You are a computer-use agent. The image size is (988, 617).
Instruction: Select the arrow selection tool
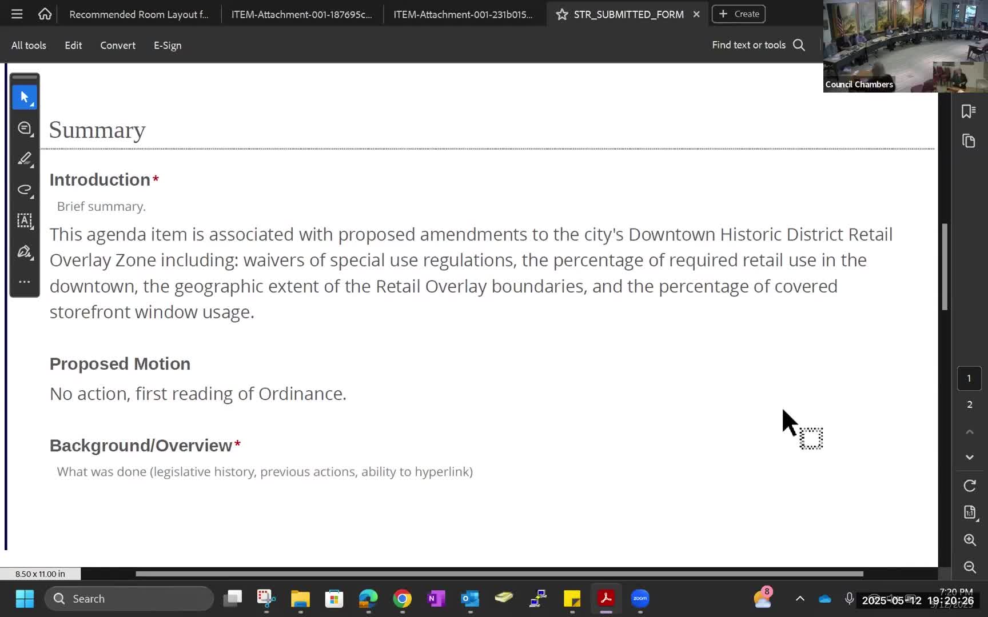25,97
